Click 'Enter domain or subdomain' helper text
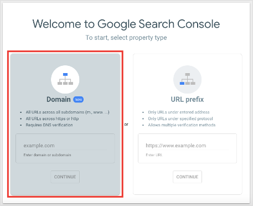253x206 pixels. coord(47,155)
